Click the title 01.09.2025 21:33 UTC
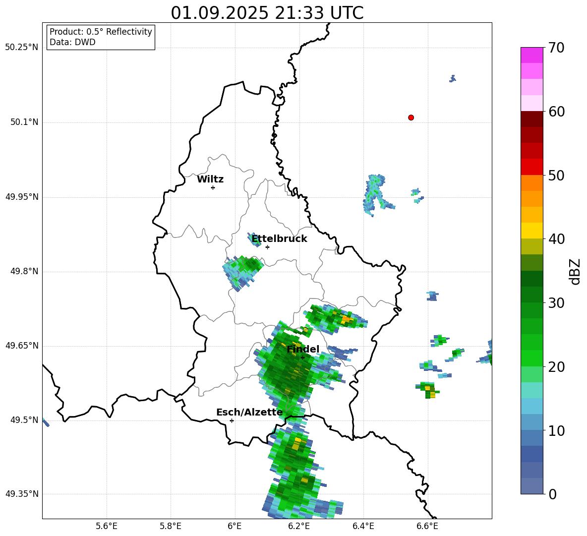The image size is (587, 536). point(267,13)
